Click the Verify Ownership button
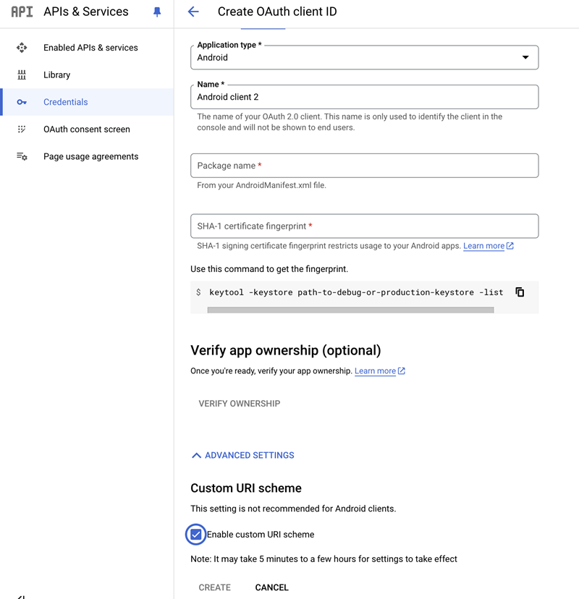Image resolution: width=579 pixels, height=599 pixels. click(240, 404)
